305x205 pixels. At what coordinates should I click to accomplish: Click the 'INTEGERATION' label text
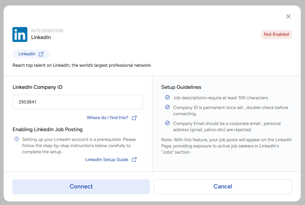point(47,31)
